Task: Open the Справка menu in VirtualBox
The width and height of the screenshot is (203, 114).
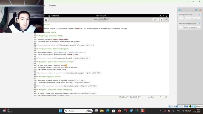Action: tap(52, 5)
